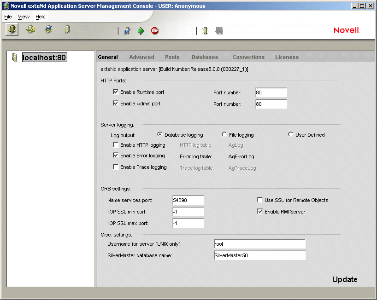Click the cluster tree toolbar icon
Image resolution: width=377 pixels, height=300 pixels.
[206, 31]
